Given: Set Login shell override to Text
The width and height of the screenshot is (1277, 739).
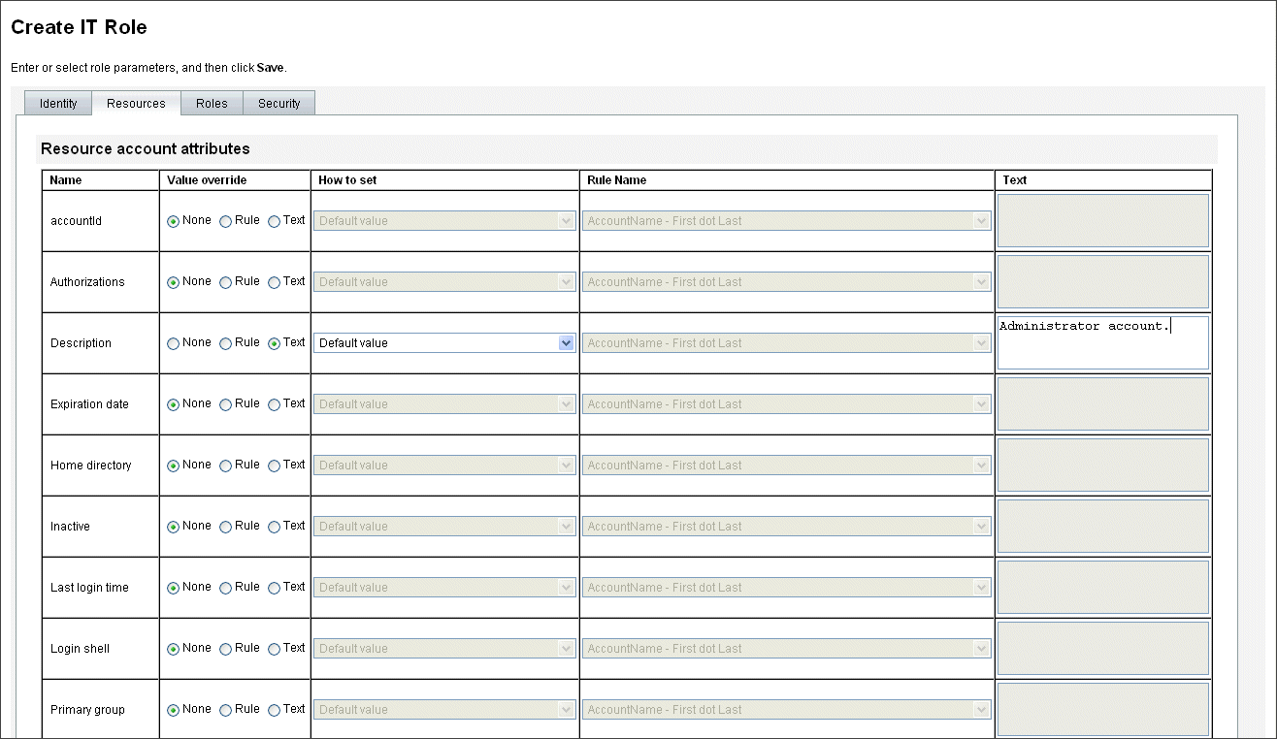Looking at the screenshot, I should pyautogui.click(x=275, y=649).
